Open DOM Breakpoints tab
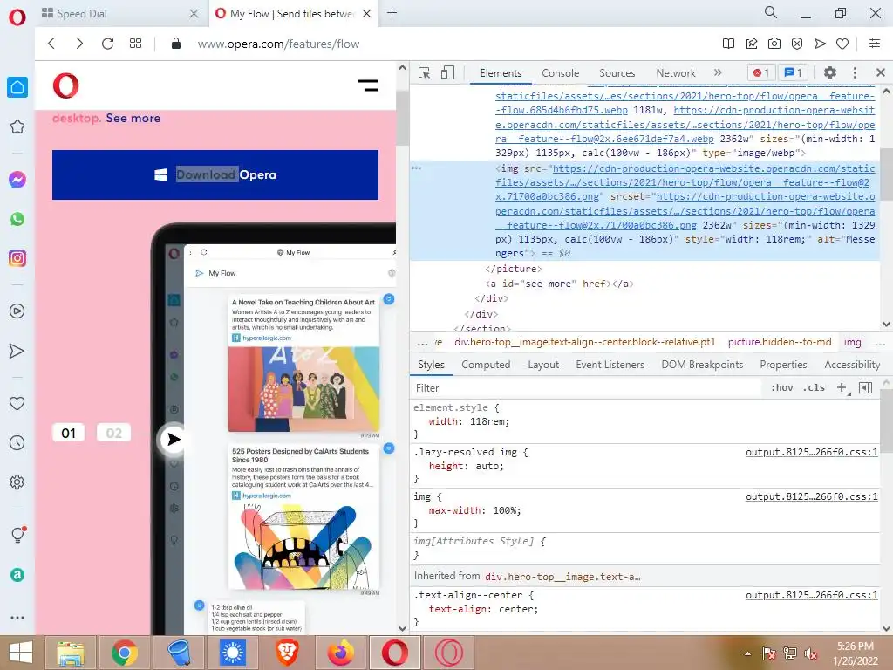Screen dimensions: 893x670 click(x=702, y=365)
